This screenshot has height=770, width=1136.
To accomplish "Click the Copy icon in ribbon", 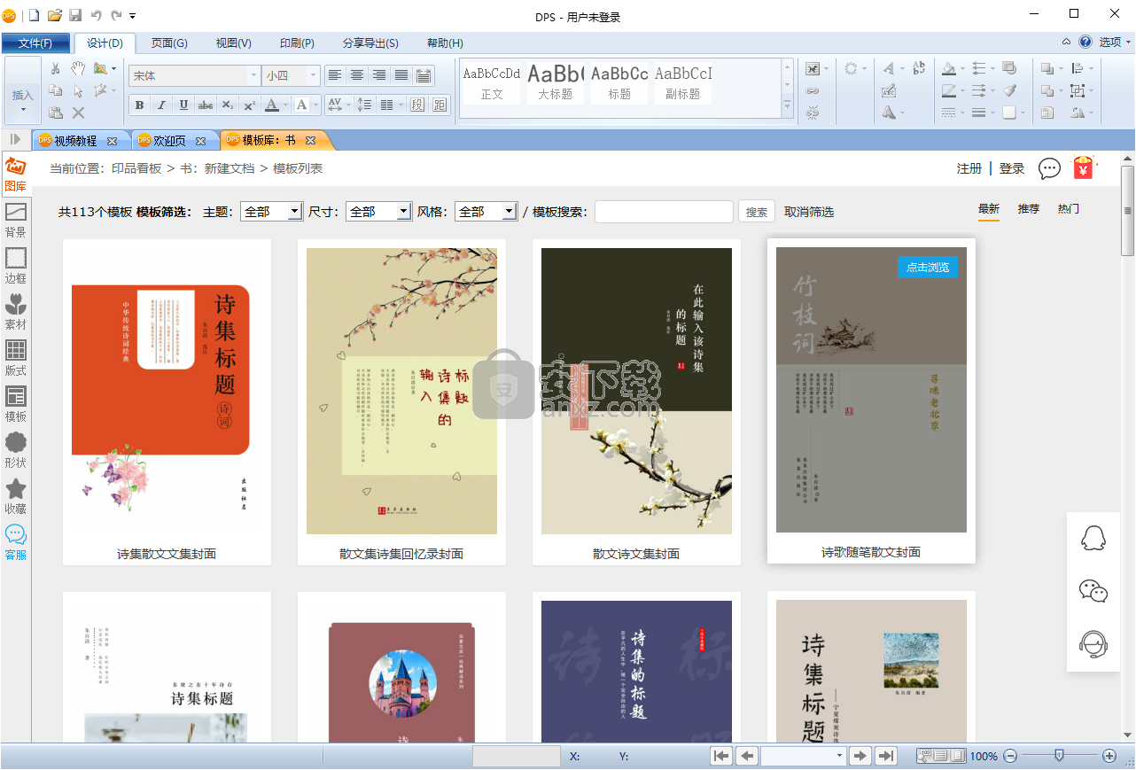I will 55,91.
